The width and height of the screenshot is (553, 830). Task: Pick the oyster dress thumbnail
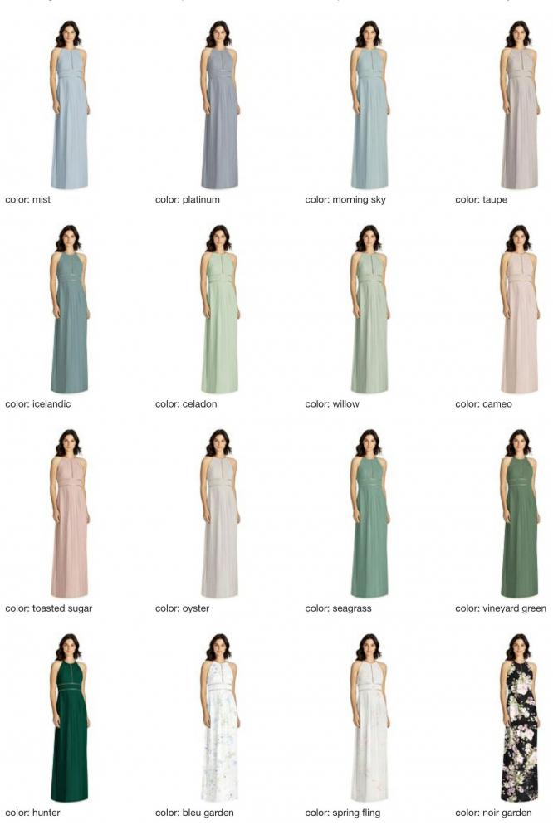[219, 514]
